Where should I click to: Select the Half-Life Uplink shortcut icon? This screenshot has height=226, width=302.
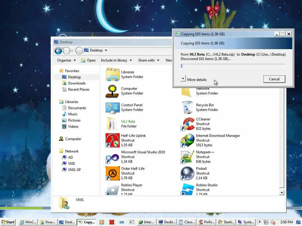point(112,140)
